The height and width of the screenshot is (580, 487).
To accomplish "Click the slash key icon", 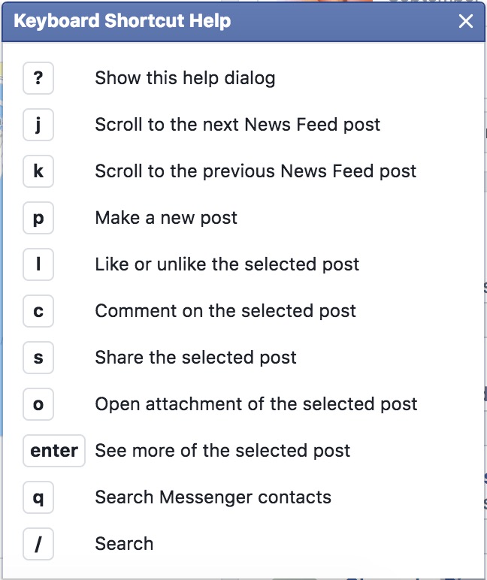I will (x=38, y=544).
